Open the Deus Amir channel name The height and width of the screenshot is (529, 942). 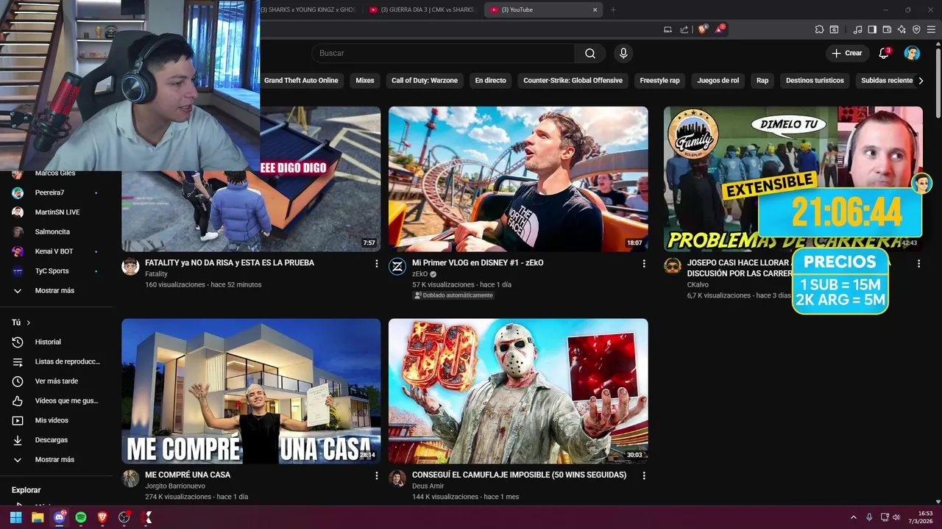click(428, 486)
